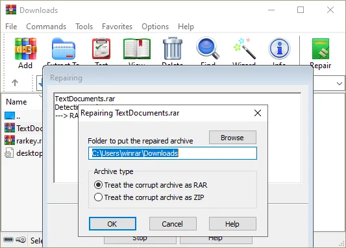Select the rarkey file name in list

29,140
